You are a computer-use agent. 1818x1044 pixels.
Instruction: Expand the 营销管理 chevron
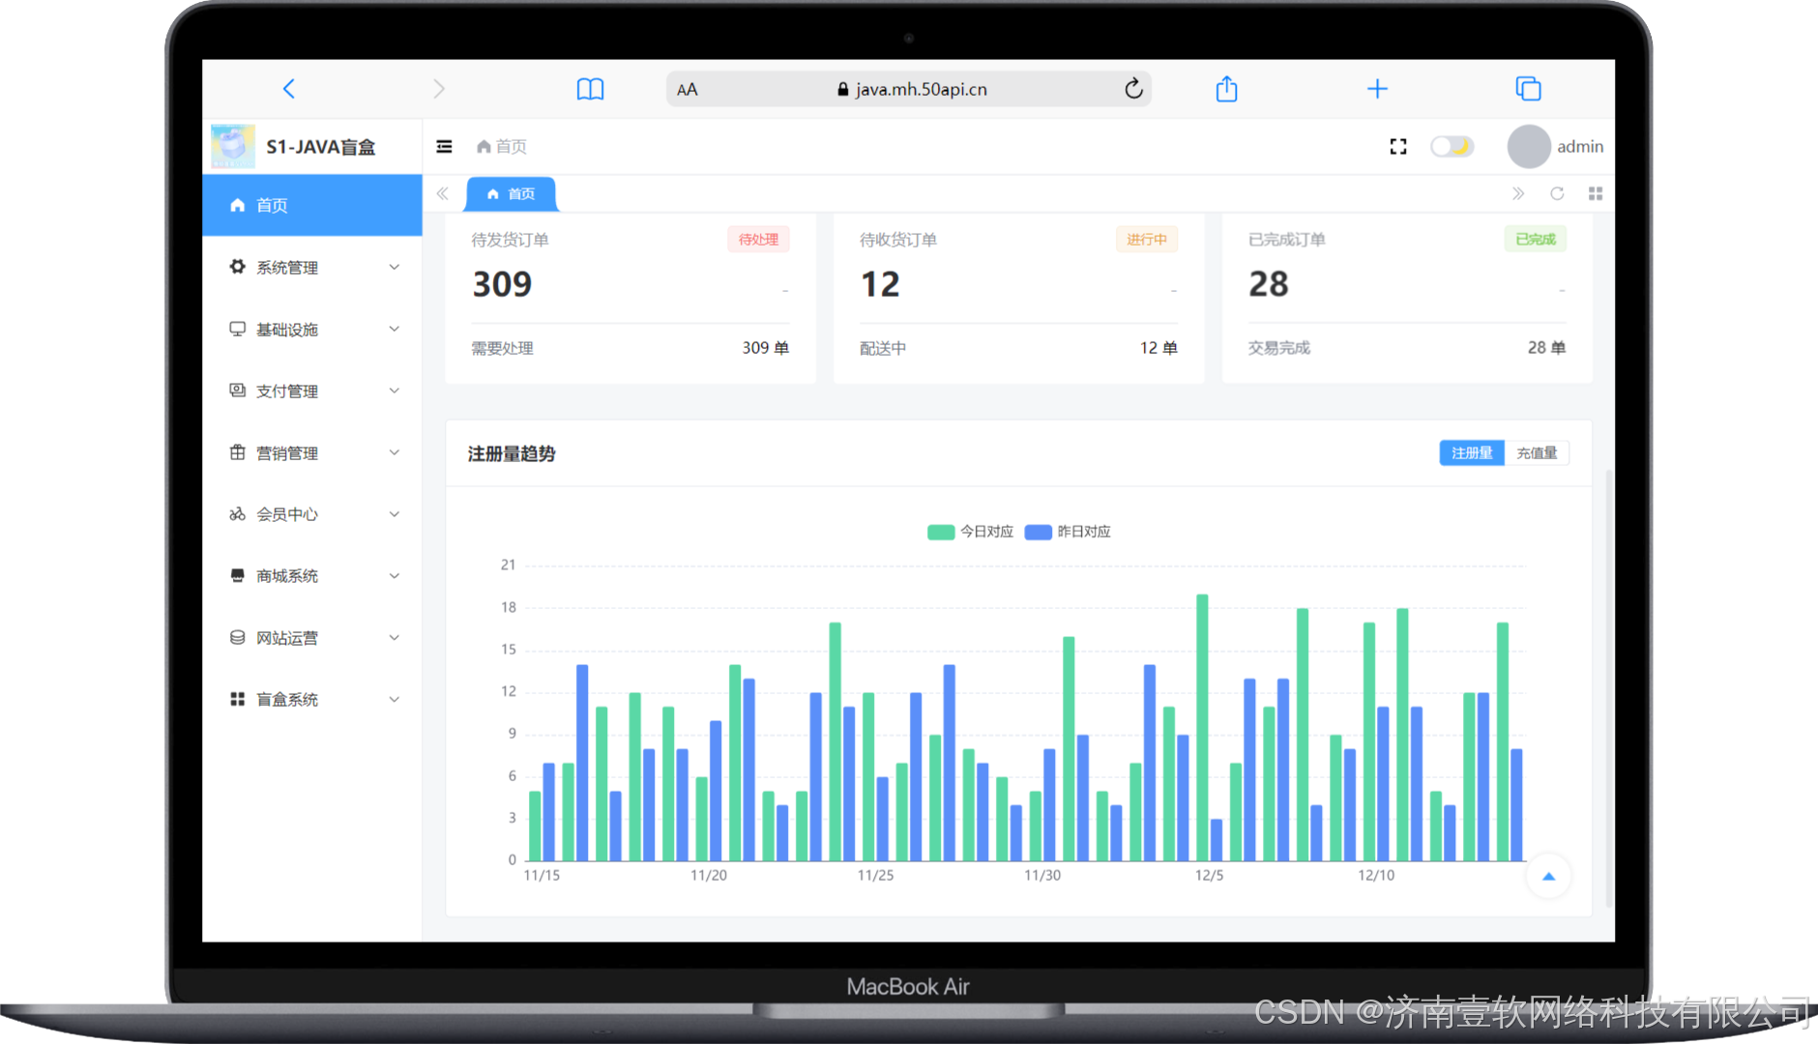coord(395,452)
